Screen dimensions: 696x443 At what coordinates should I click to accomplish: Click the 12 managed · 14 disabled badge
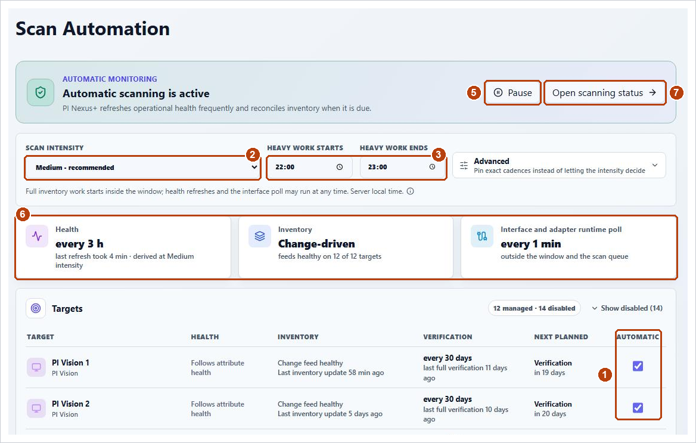[534, 308]
